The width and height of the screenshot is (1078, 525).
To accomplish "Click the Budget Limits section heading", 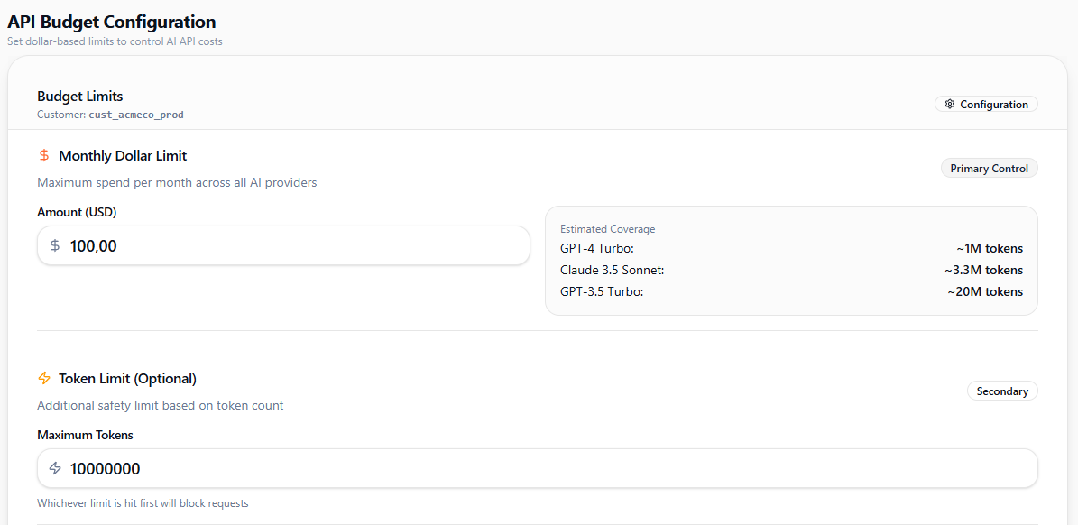I will [x=79, y=97].
